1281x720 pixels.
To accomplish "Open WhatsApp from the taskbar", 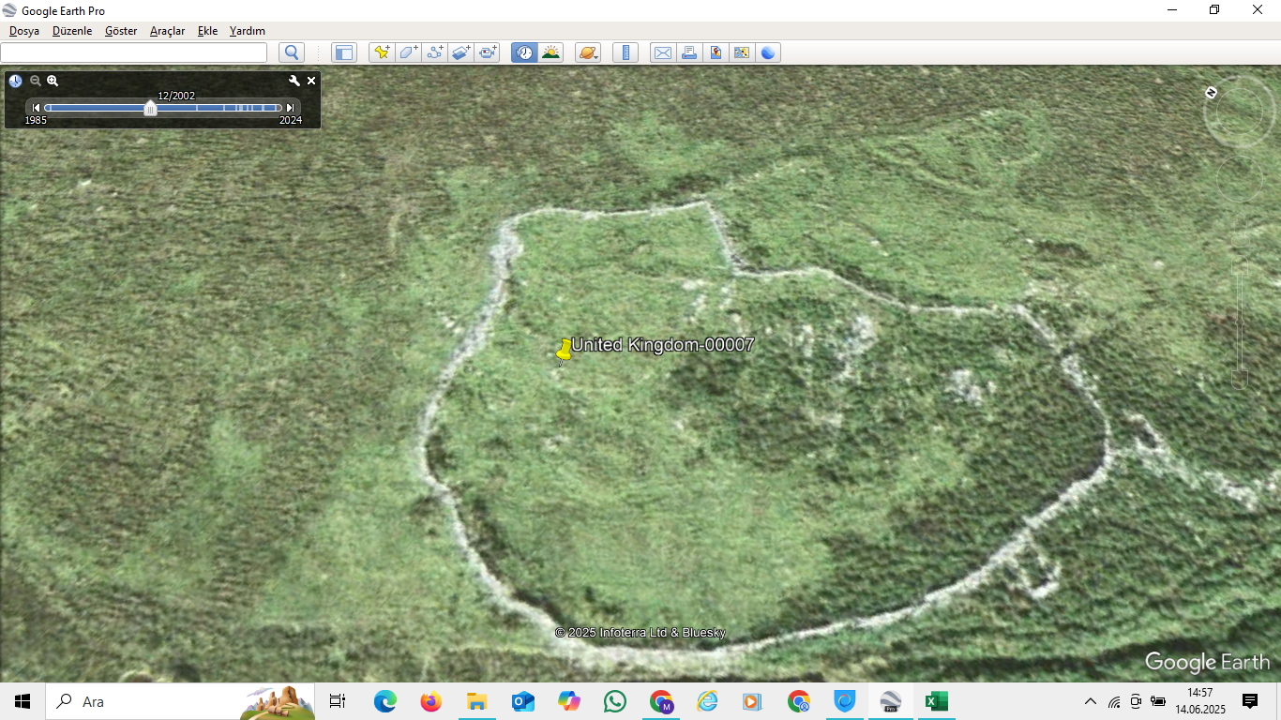I will [614, 701].
